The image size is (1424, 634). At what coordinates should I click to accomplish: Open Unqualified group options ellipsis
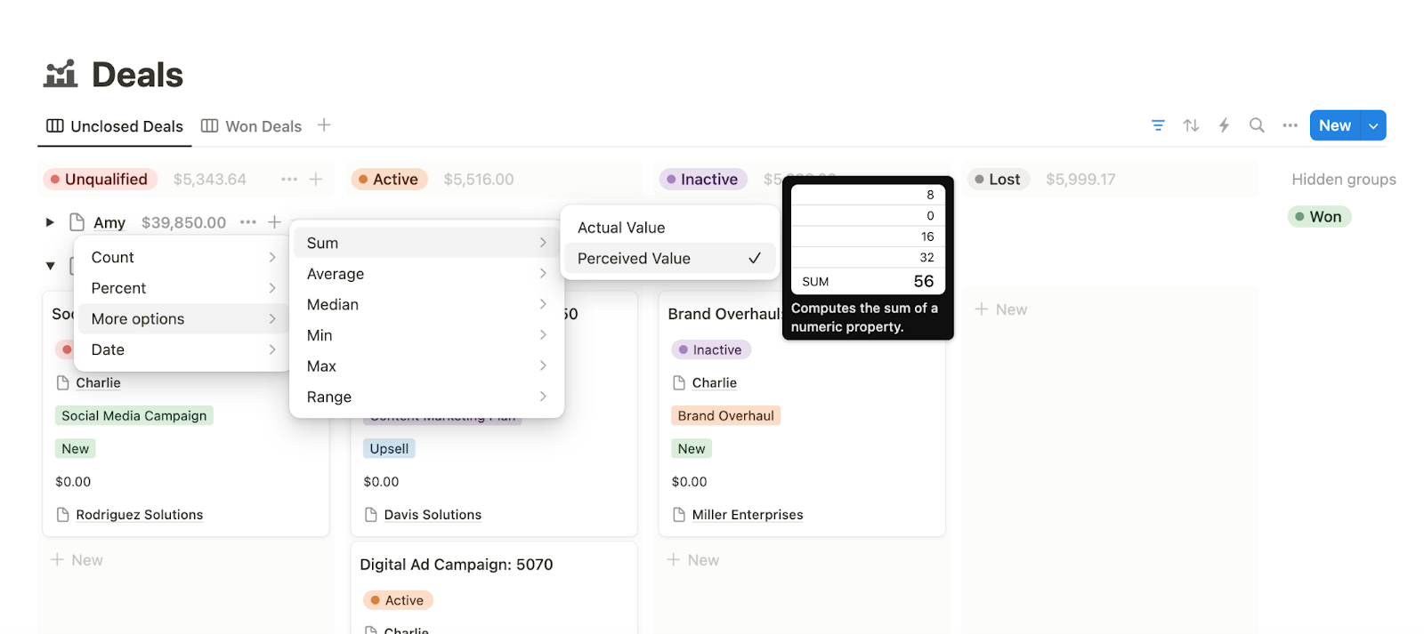pos(289,179)
